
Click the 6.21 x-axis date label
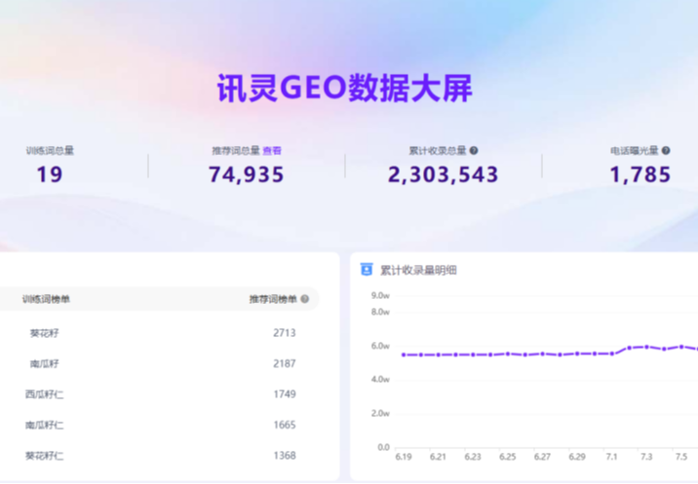(438, 457)
